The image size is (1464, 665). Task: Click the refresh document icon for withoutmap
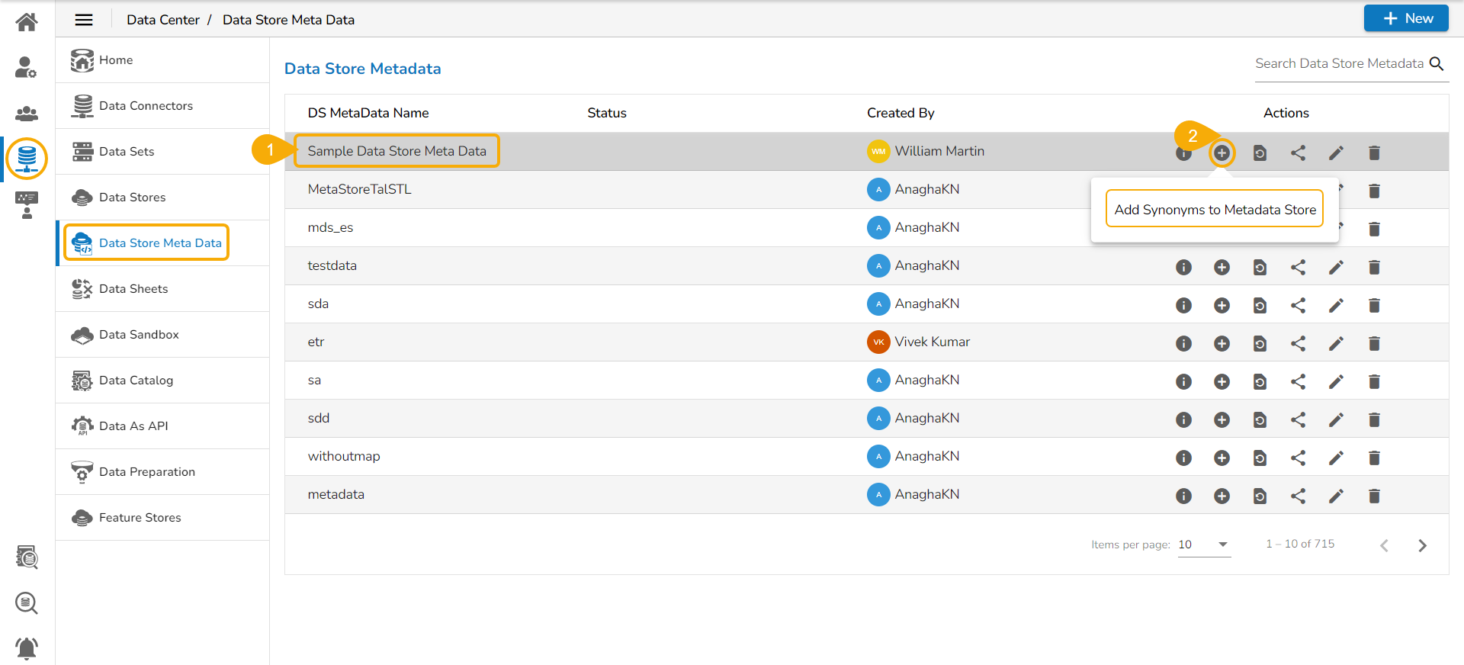point(1260,458)
